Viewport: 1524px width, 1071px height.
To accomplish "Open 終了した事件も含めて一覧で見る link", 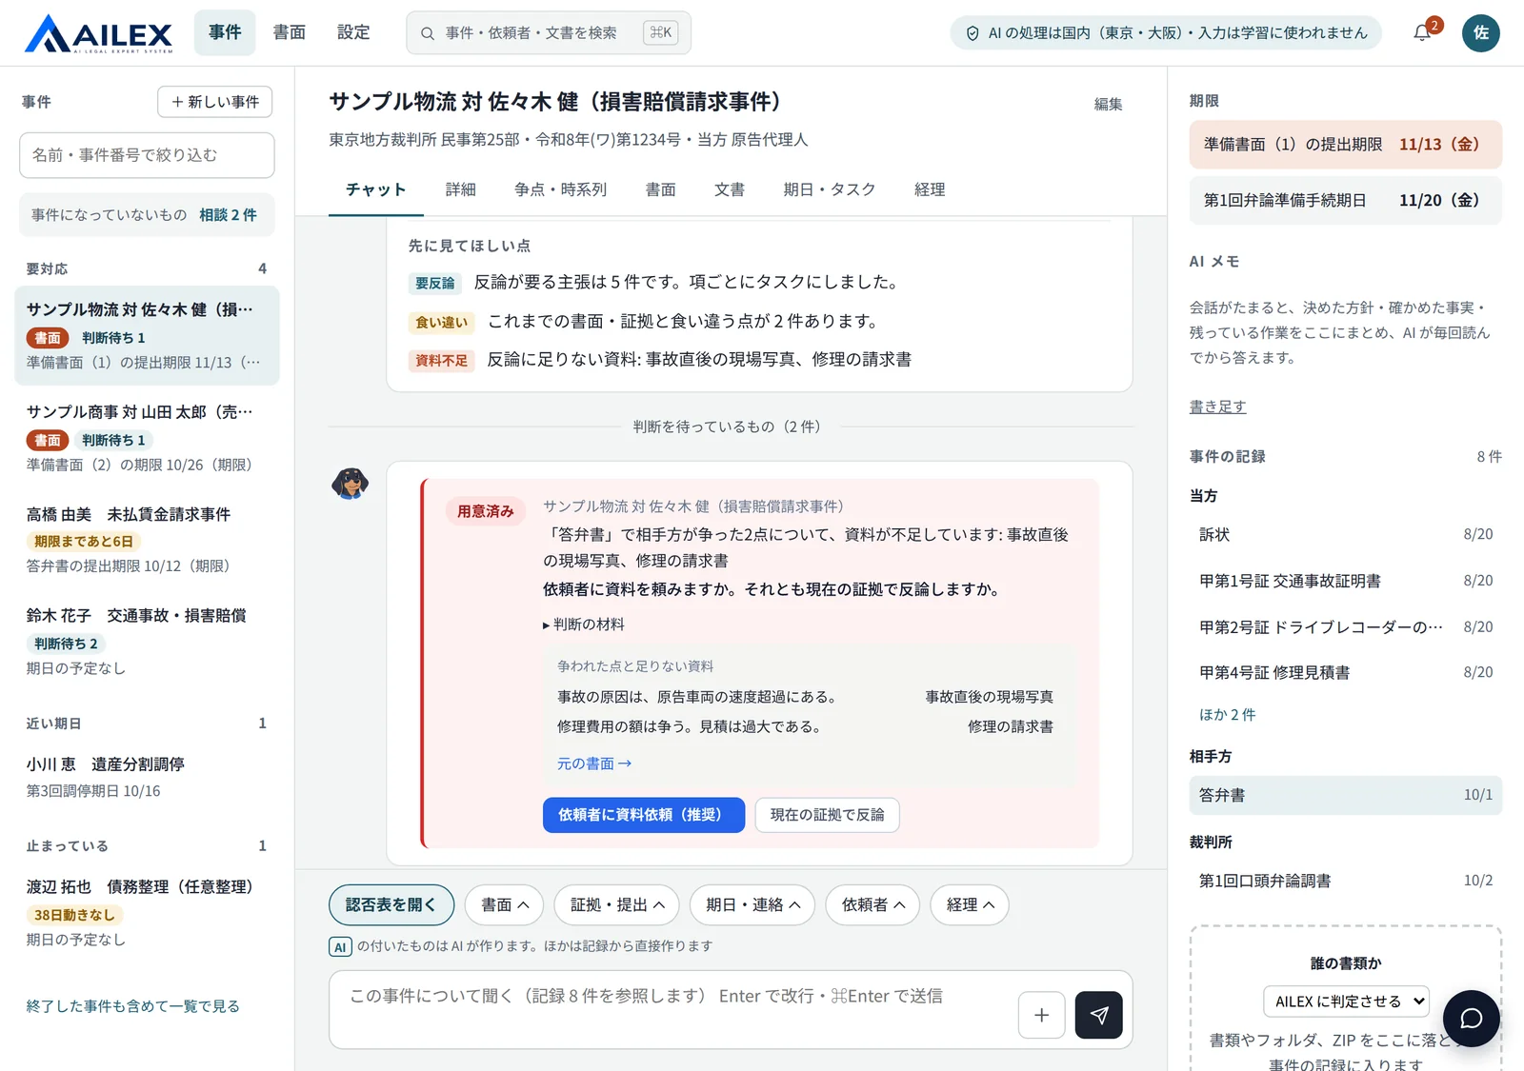I will pyautogui.click(x=132, y=1006).
